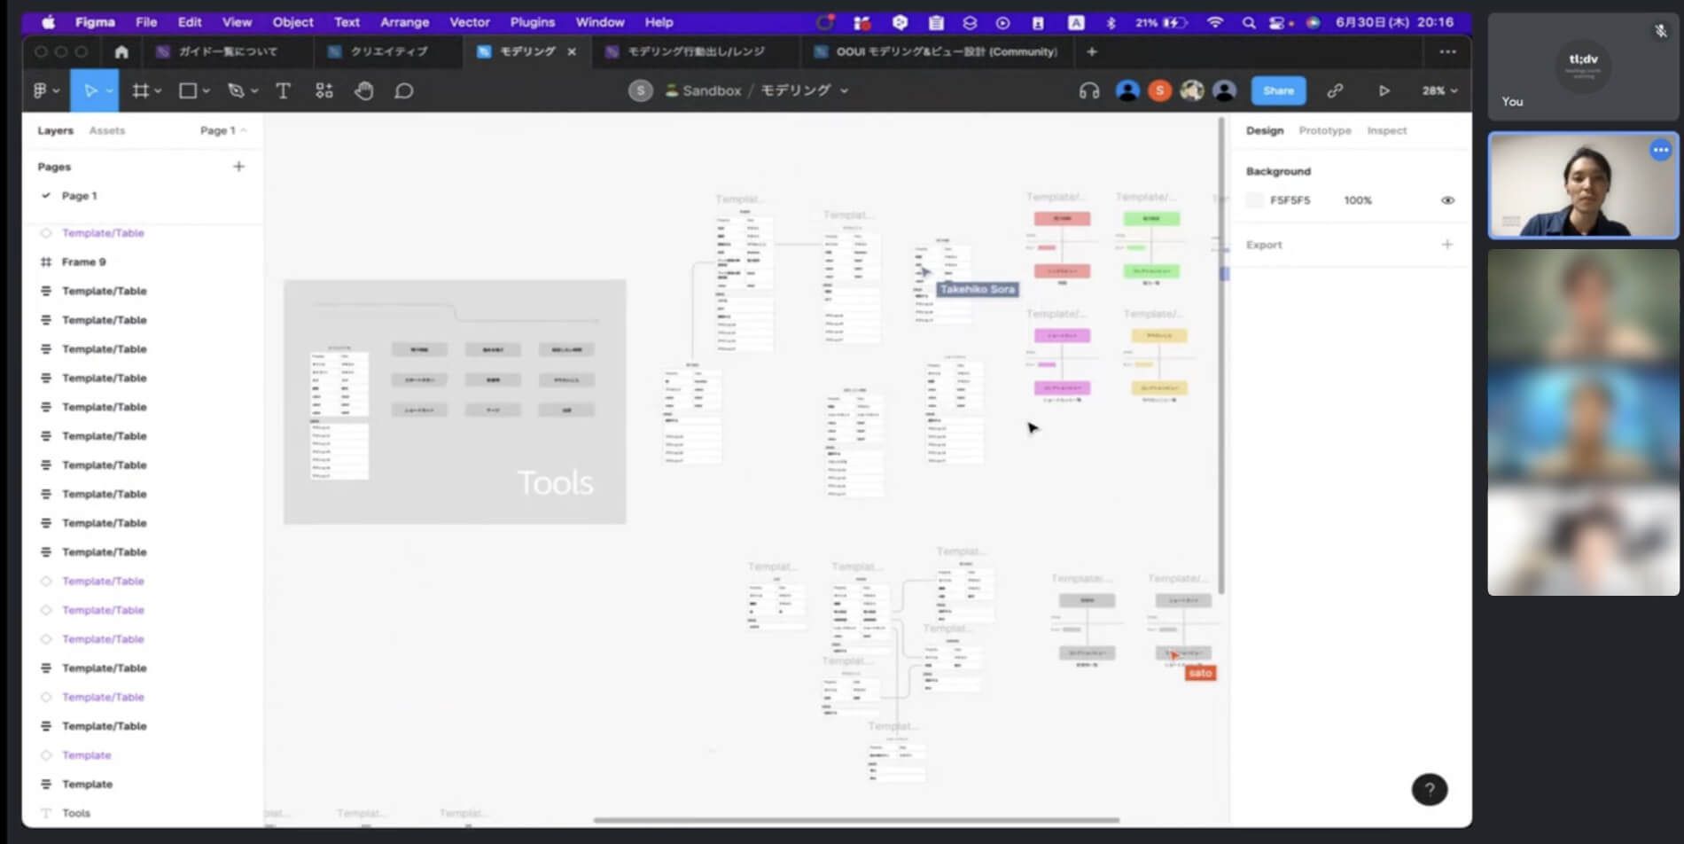Open the Move tool options arrow

[x=109, y=90]
